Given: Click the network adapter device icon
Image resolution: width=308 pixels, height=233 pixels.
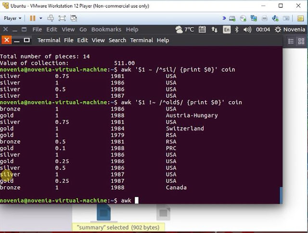Looking at the screenshot, I should [254, 18].
